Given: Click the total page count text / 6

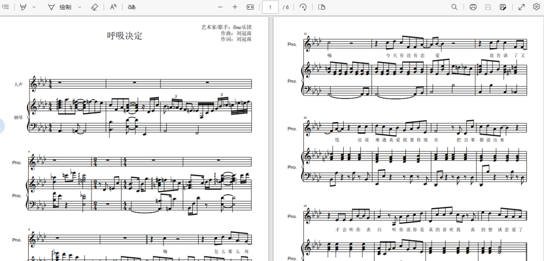Looking at the screenshot, I should click(285, 7).
